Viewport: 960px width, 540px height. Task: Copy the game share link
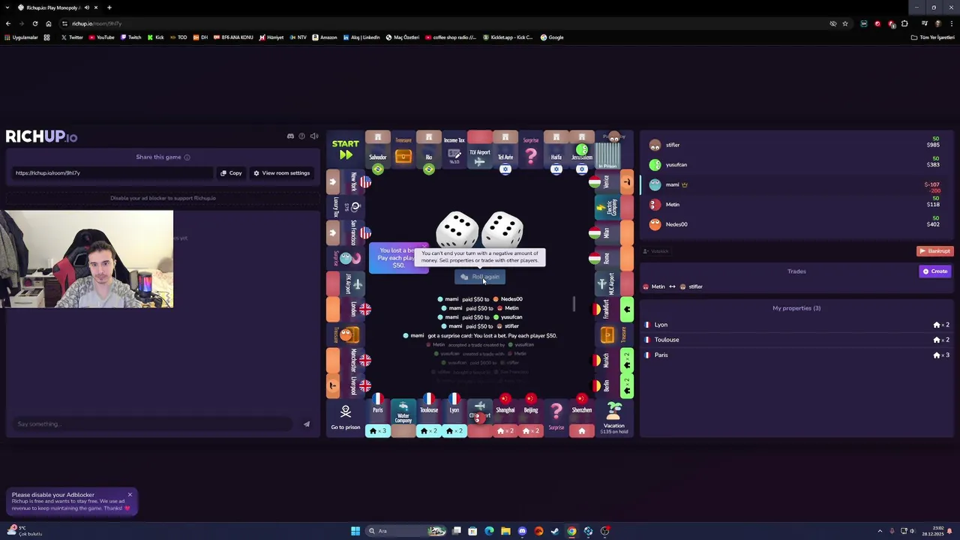point(231,173)
